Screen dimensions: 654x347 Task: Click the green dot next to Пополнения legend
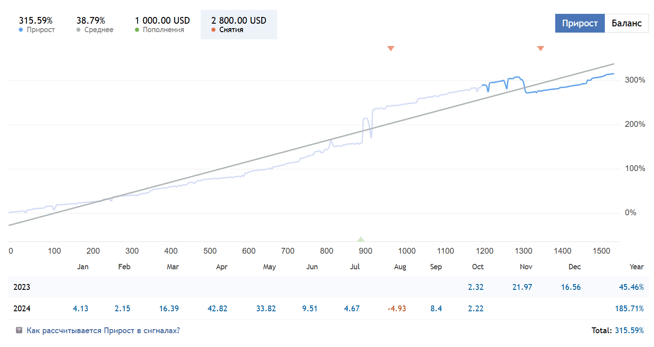pos(137,30)
